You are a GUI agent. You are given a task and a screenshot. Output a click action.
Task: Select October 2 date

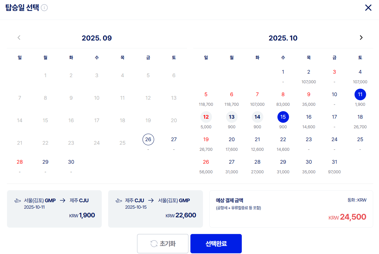309,72
